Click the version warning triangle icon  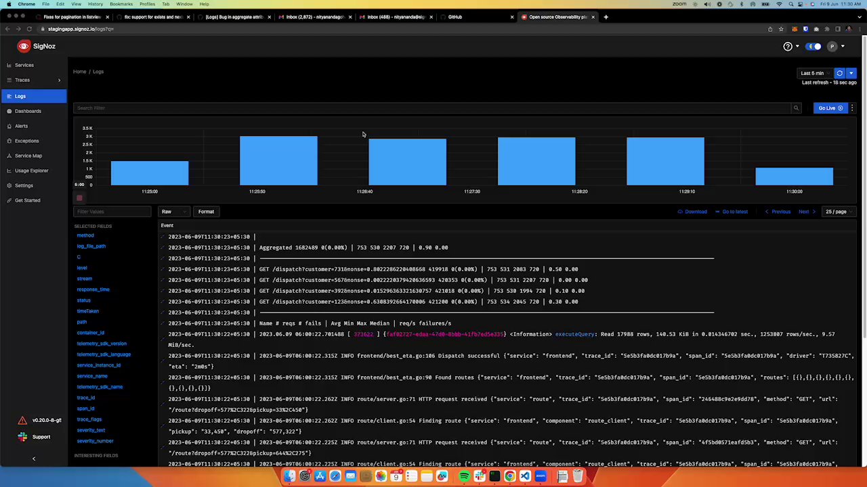click(22, 420)
